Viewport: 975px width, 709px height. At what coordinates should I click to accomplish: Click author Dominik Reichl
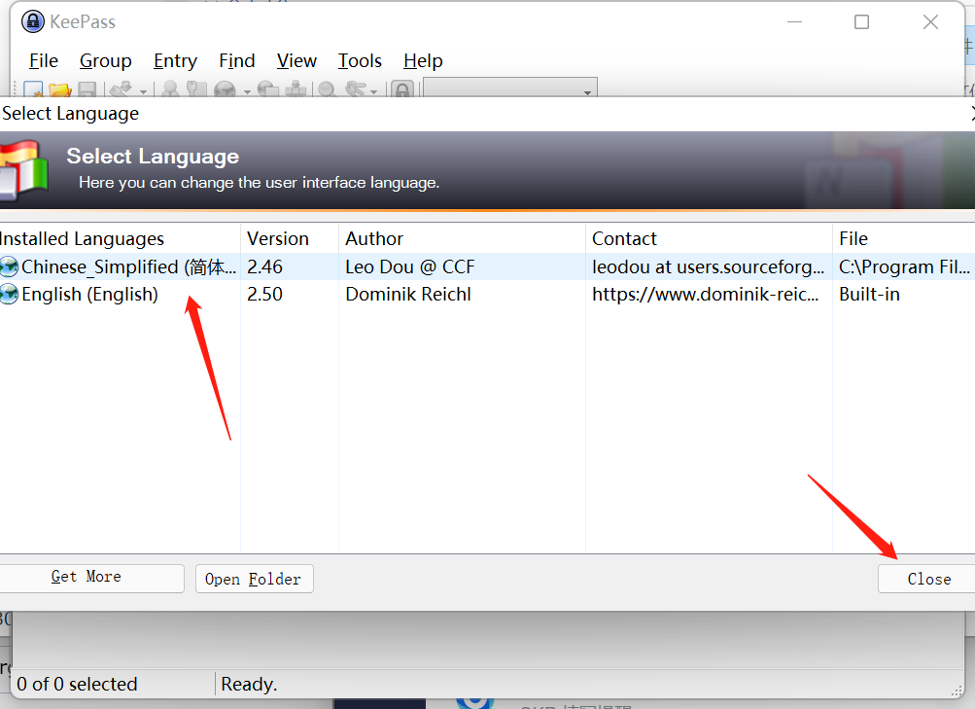[408, 294]
